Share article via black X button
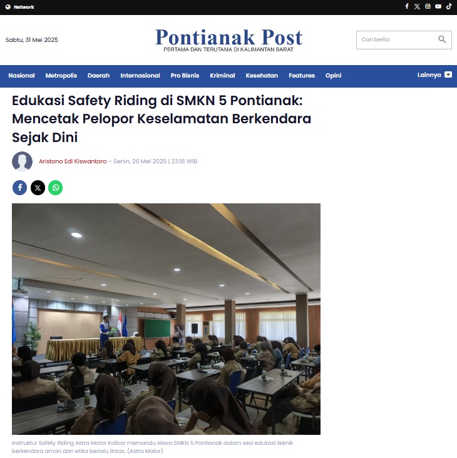This screenshot has height=458, width=457. point(38,188)
